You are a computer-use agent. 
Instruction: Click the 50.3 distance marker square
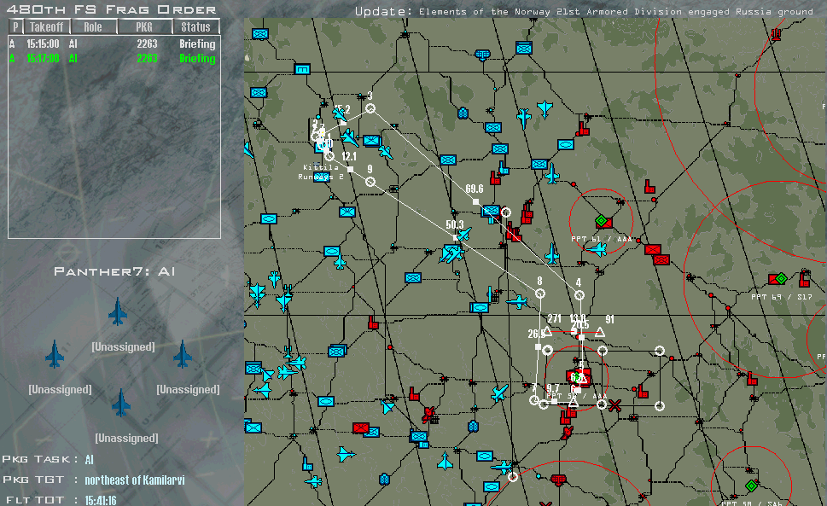coord(455,238)
